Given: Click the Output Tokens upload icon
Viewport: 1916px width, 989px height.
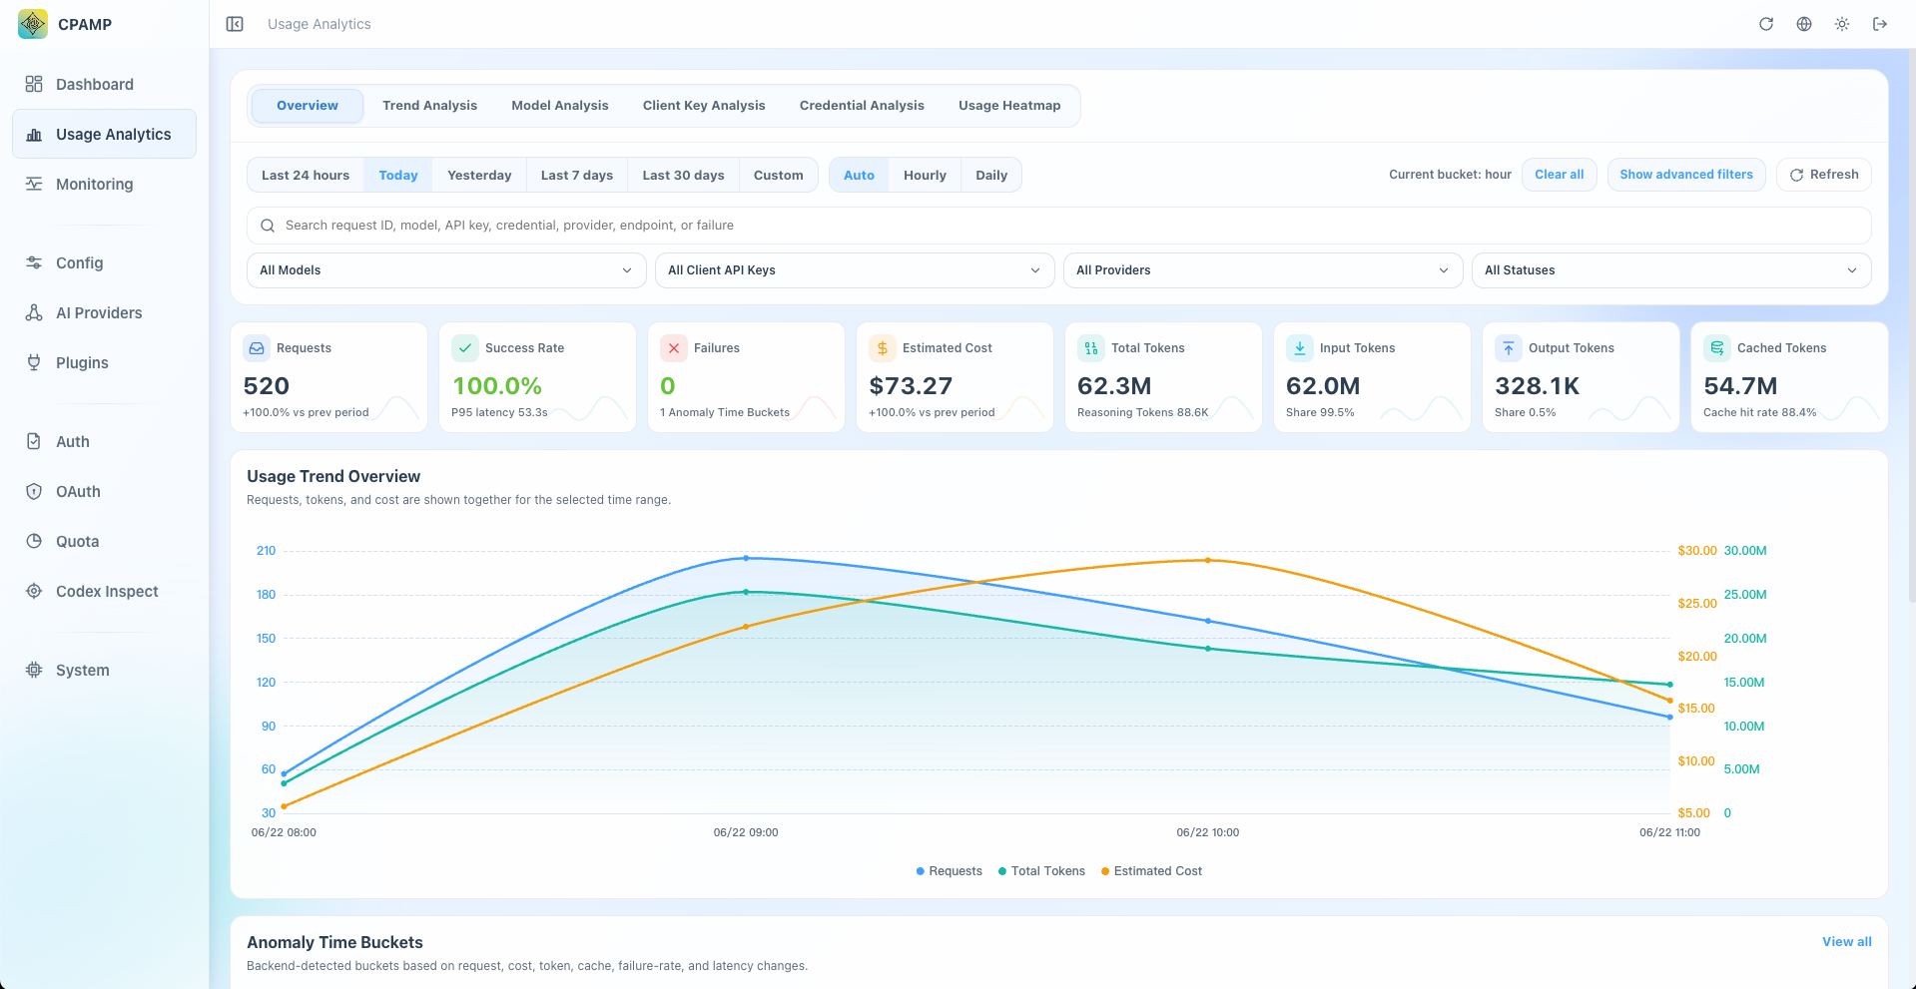Looking at the screenshot, I should (1509, 348).
